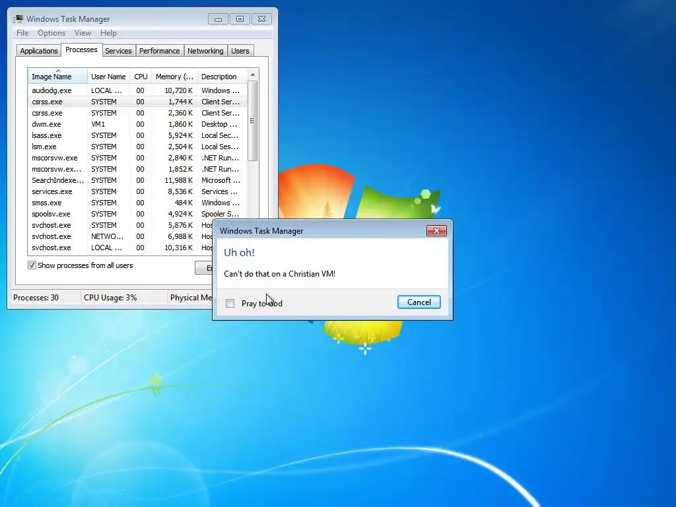Select the SearchIndexer process row
676x507 pixels.
(137, 180)
